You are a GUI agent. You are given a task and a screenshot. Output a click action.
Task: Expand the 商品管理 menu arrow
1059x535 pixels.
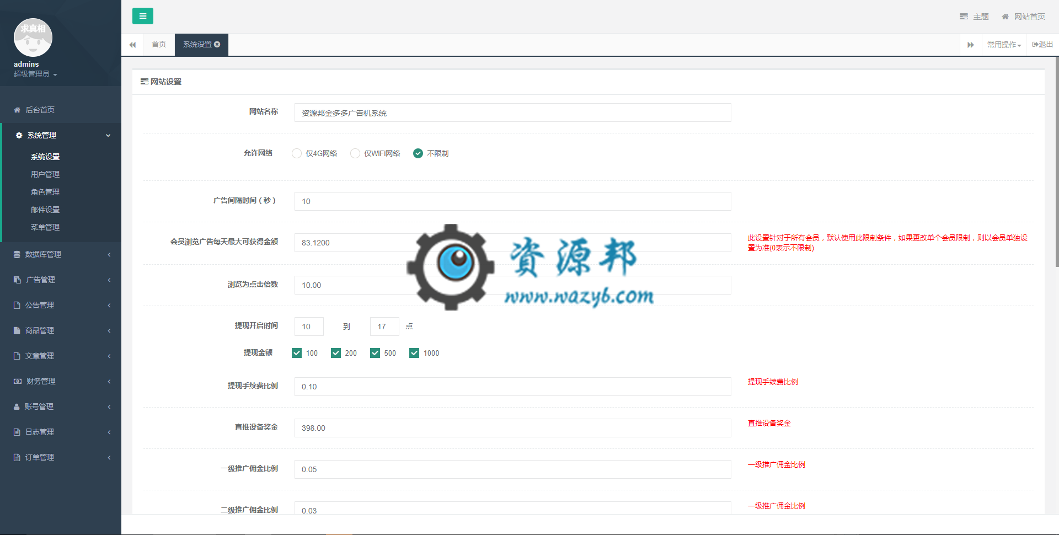[109, 330]
